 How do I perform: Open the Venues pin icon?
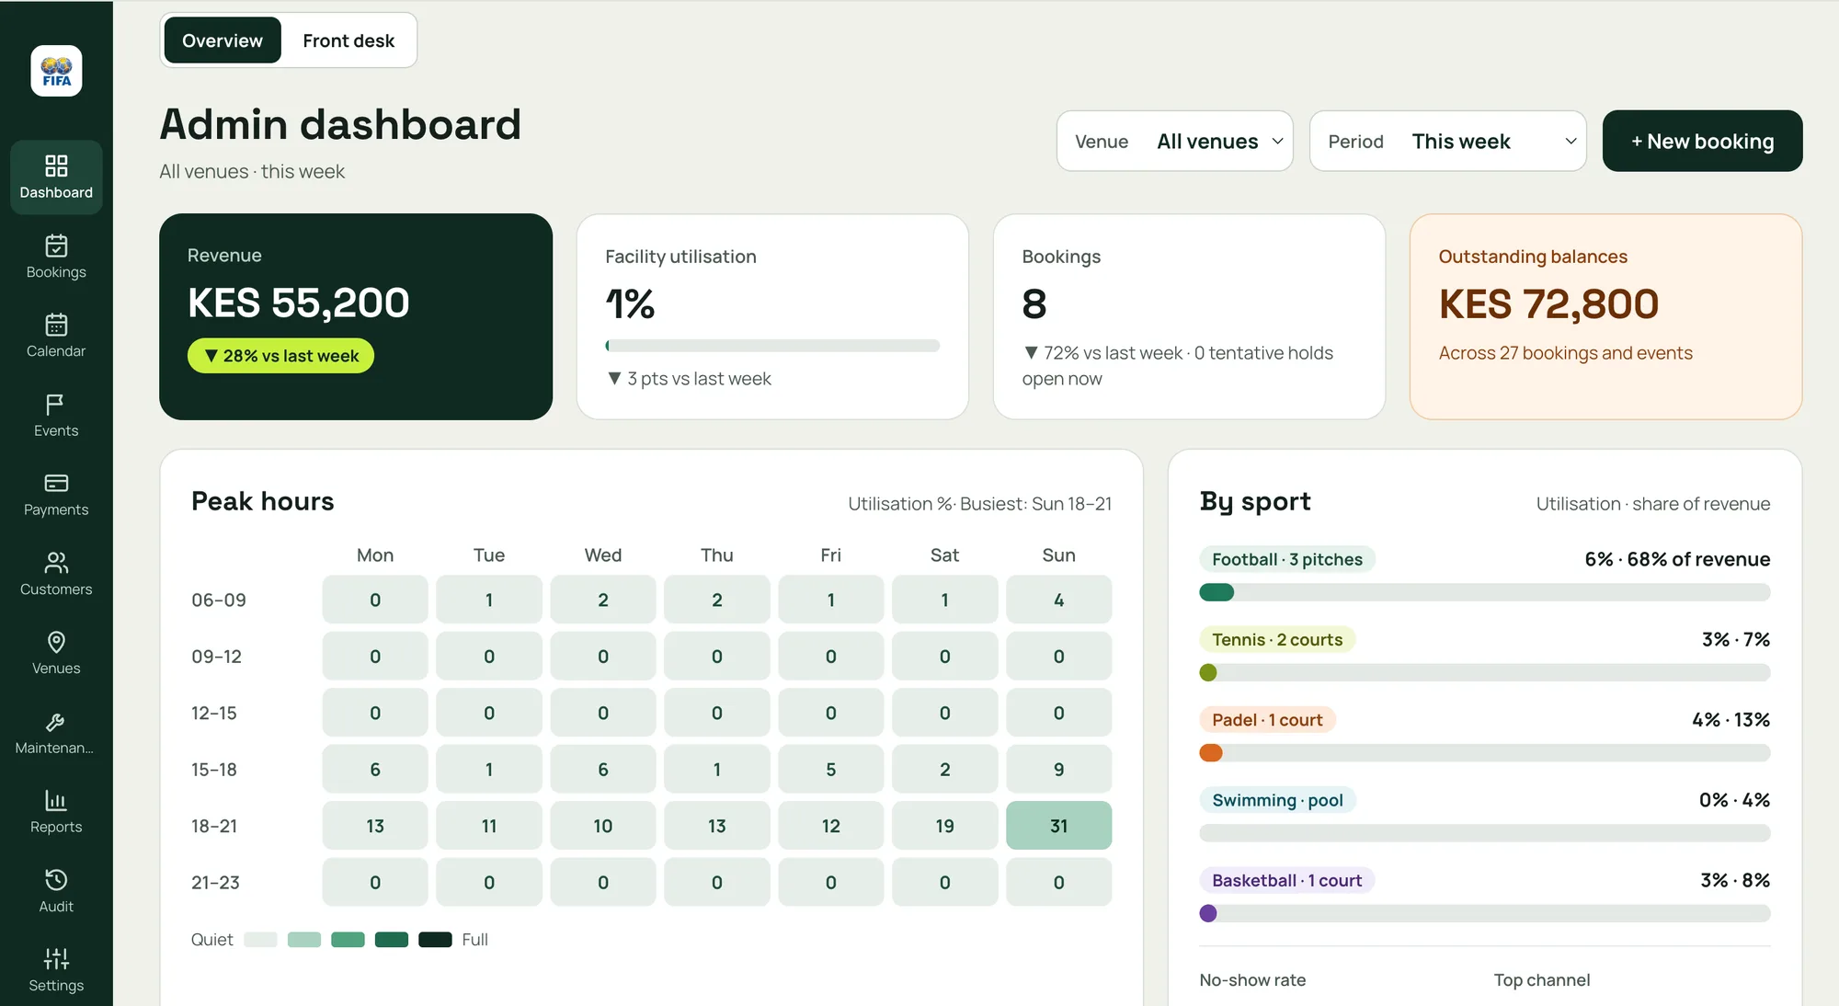pos(56,642)
